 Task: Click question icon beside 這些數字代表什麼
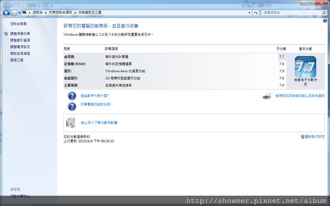pyautogui.click(x=72, y=96)
